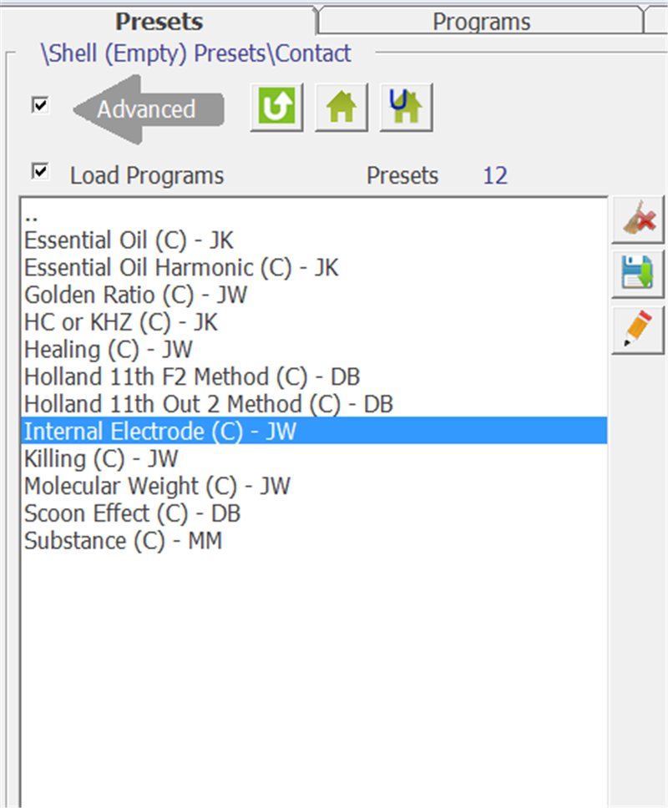This screenshot has height=808, width=668.
Task: Choose the Golden Ratio (C) - JW preset
Action: [135, 295]
